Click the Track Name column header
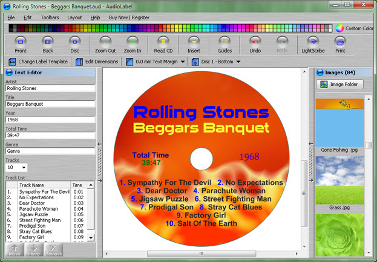 (x=44, y=185)
